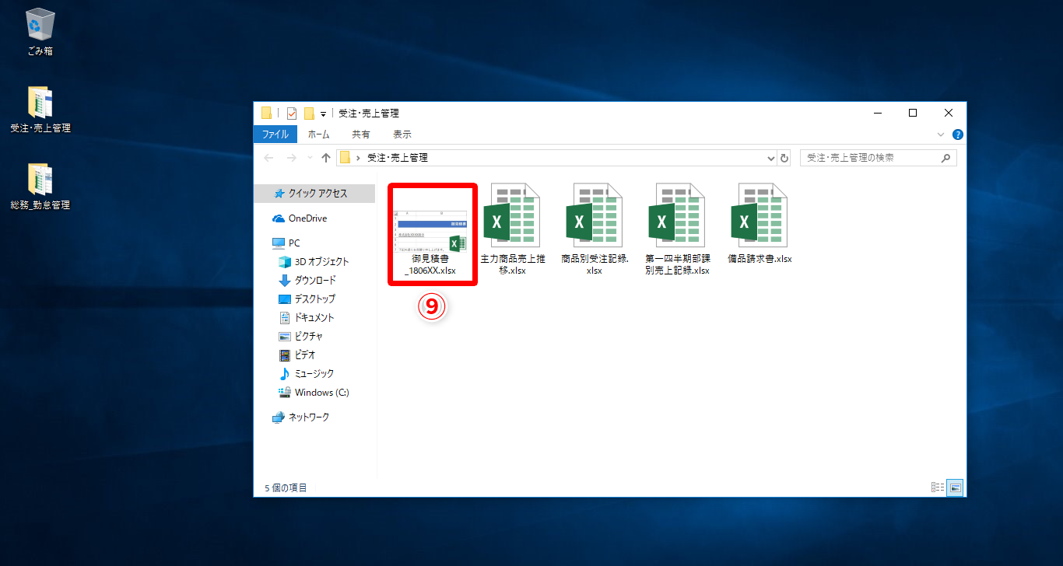Viewport: 1063px width, 566px height.
Task: Switch to details view in status bar
Action: pos(938,487)
